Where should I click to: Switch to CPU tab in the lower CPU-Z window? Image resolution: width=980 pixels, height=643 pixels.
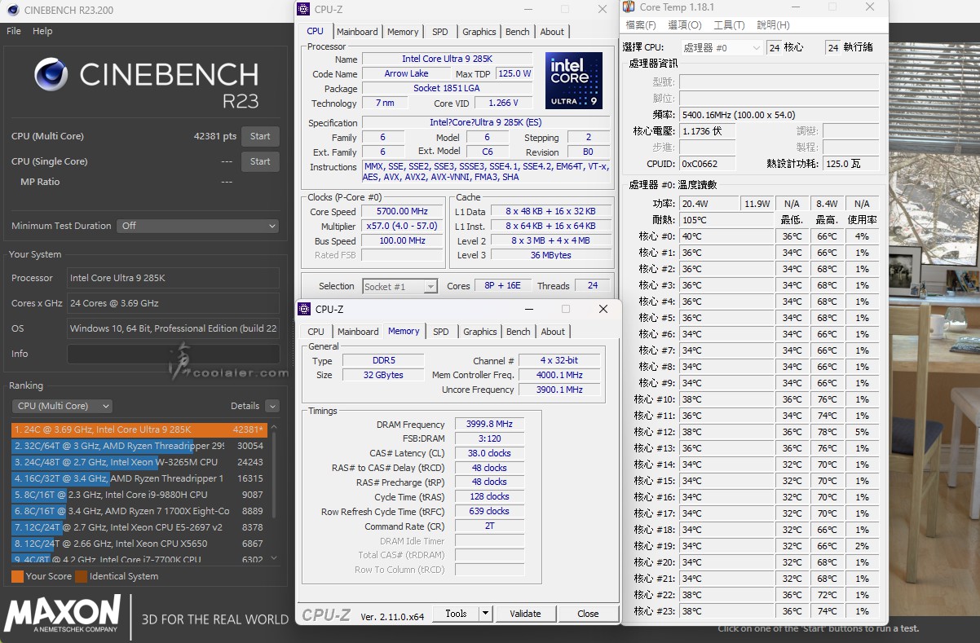pyautogui.click(x=316, y=332)
